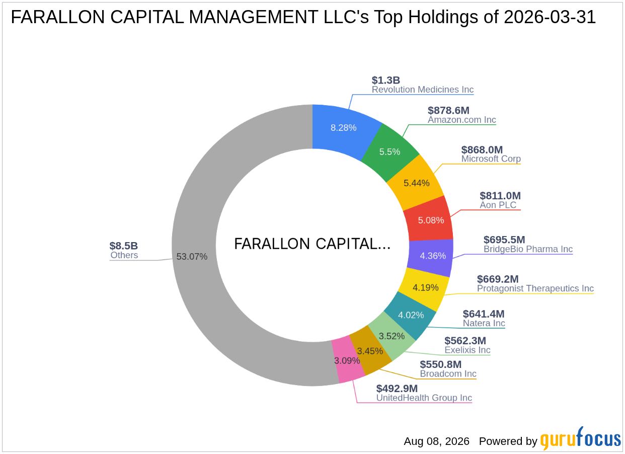Click the 'FARALLON CAPITAL...' center label

pos(312,244)
